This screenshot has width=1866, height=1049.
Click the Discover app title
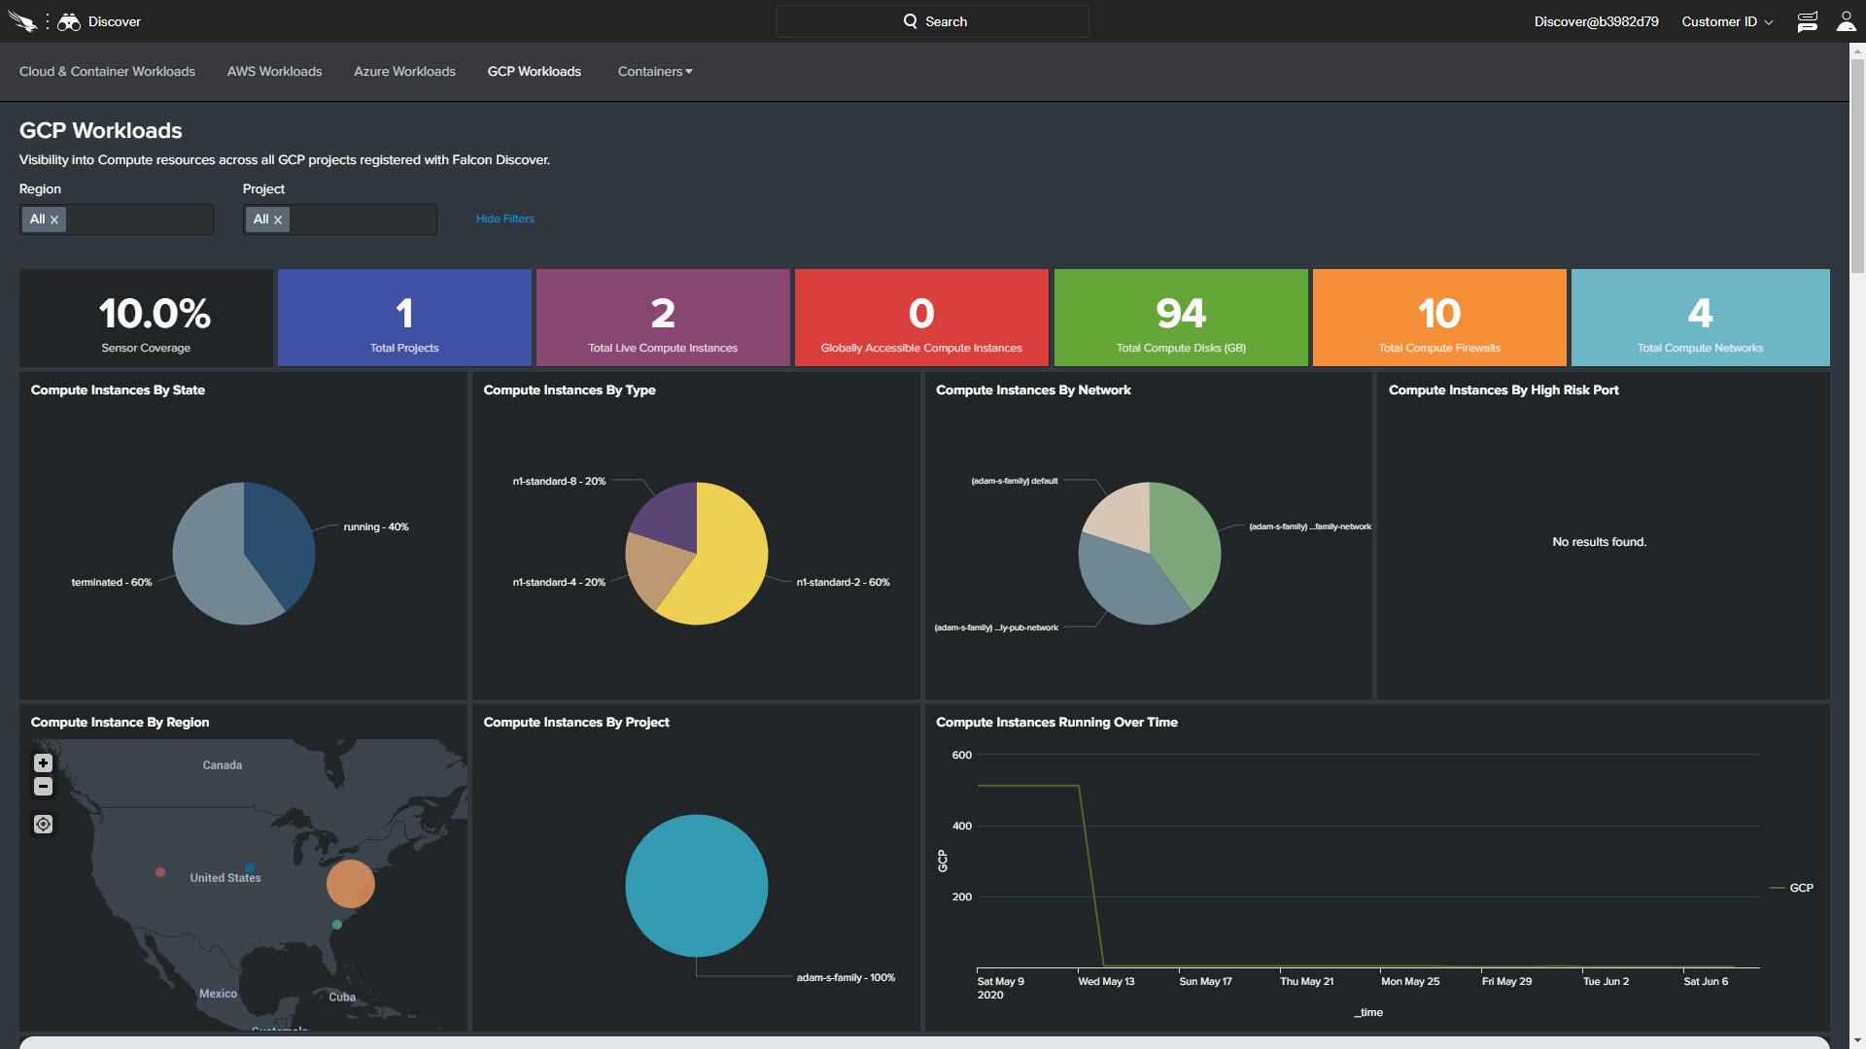point(115,21)
